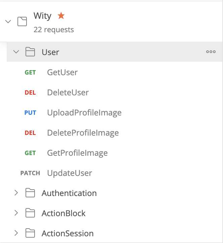Click the PUT badge beside UploadProfileImage
Screen dimensions: 223x243
(x=30, y=113)
